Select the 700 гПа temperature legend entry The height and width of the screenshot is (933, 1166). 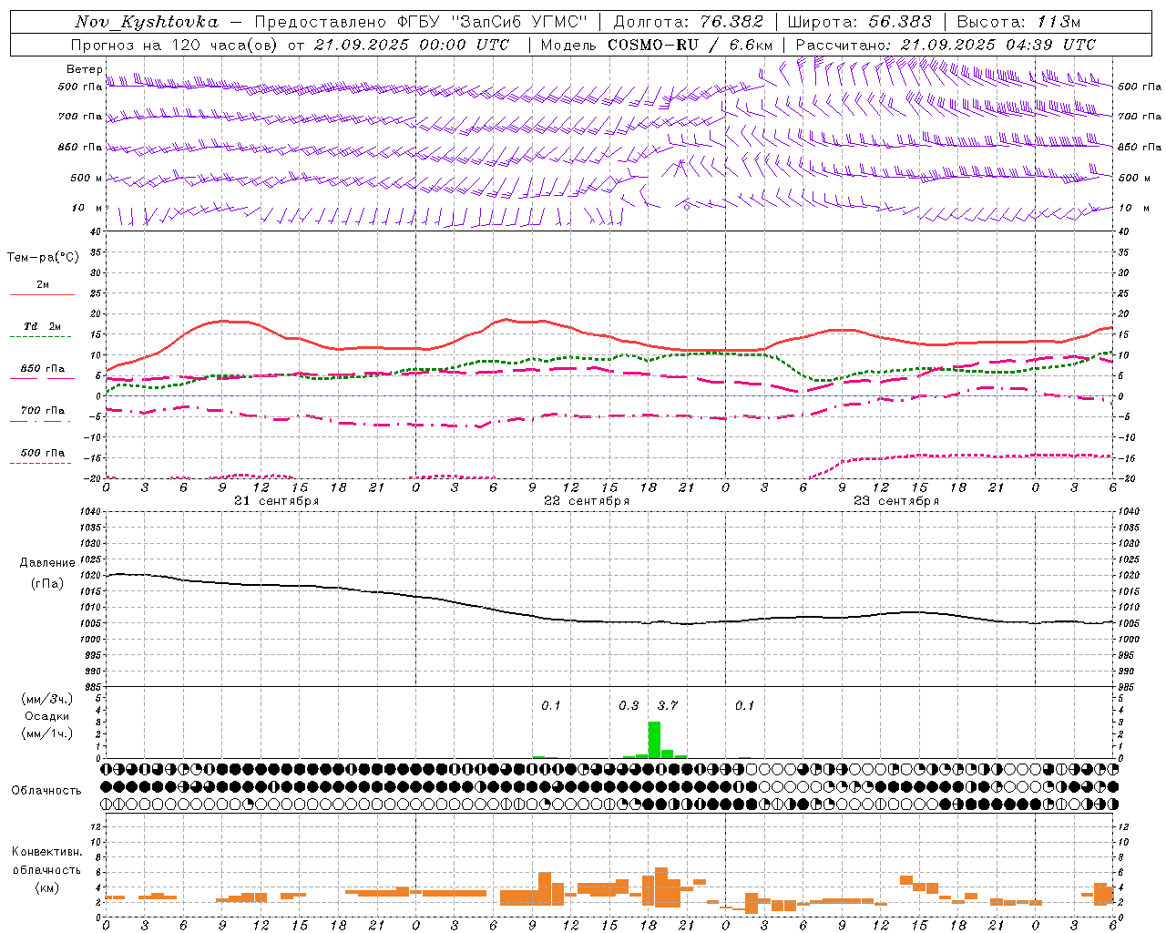click(42, 411)
